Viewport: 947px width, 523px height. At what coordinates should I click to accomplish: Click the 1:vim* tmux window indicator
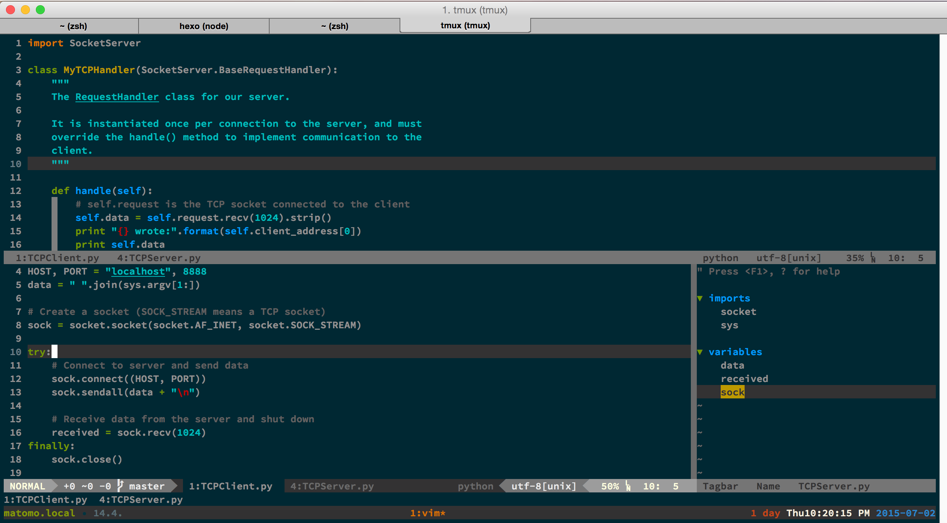tap(428, 513)
